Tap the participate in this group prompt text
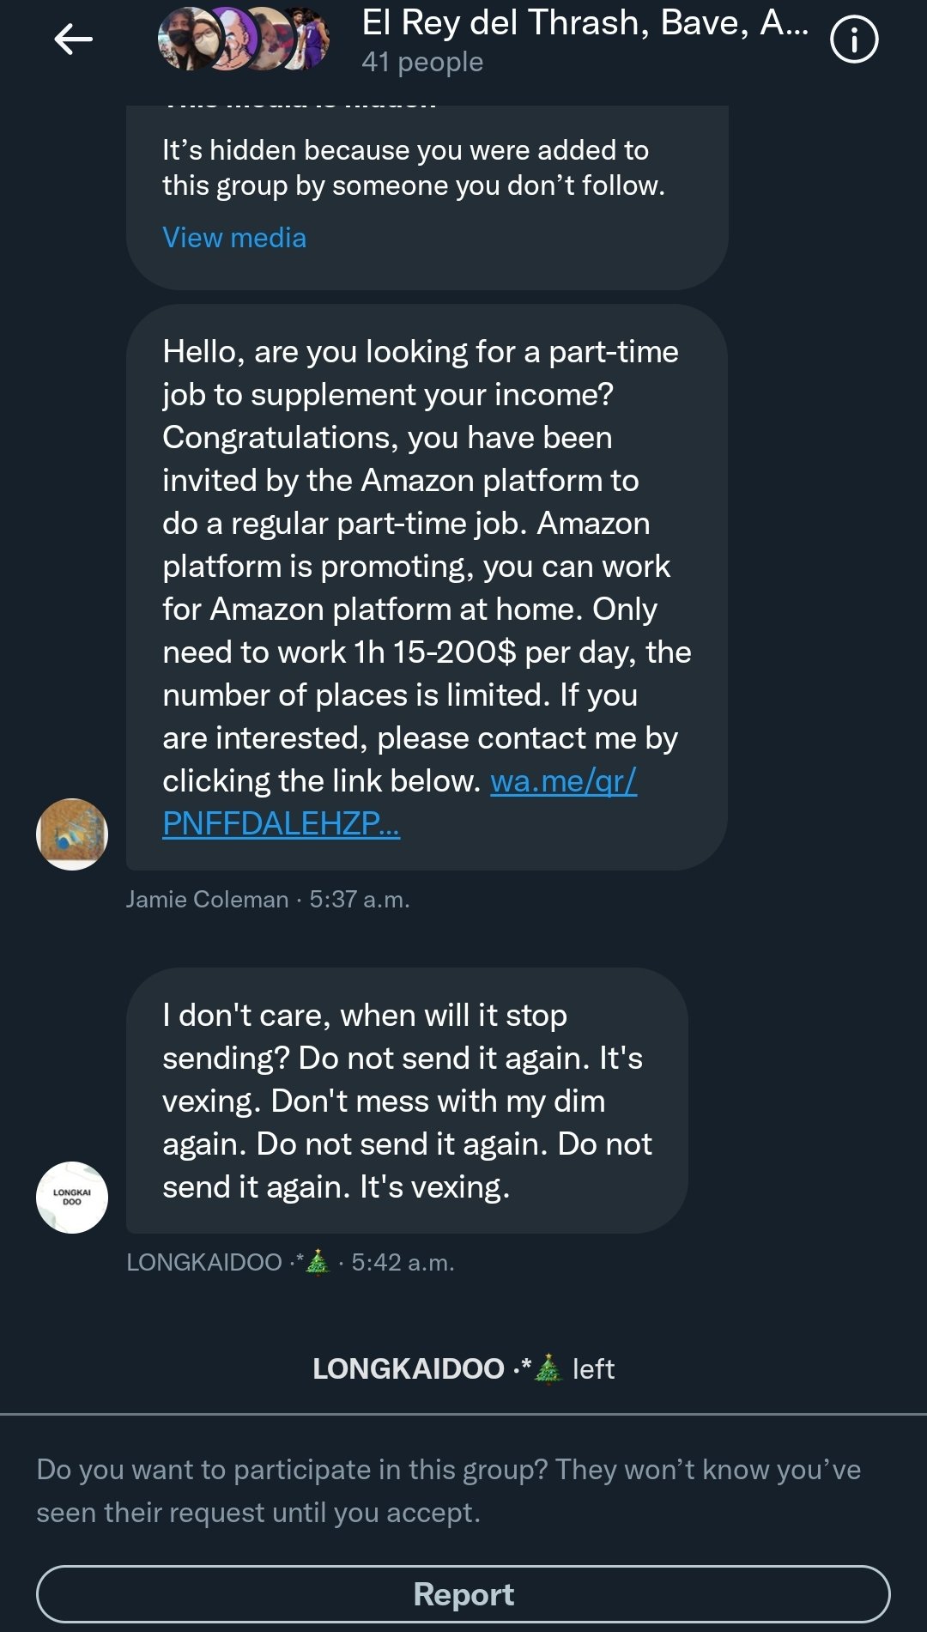 [448, 1491]
